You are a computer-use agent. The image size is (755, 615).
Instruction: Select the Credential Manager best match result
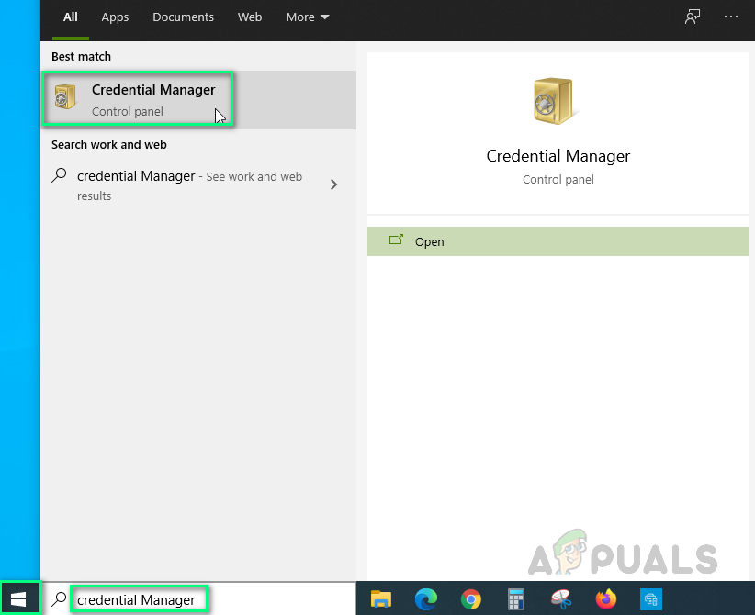[x=138, y=98]
